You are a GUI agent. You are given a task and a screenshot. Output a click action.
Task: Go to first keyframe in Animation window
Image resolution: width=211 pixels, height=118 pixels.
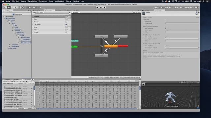tap(12, 81)
